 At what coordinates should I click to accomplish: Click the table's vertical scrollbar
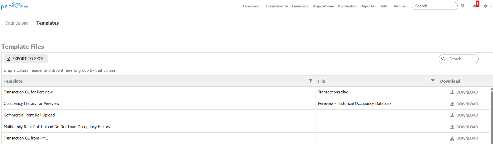[492, 116]
